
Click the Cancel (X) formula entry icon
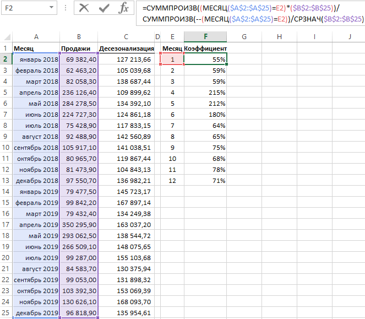click(84, 8)
